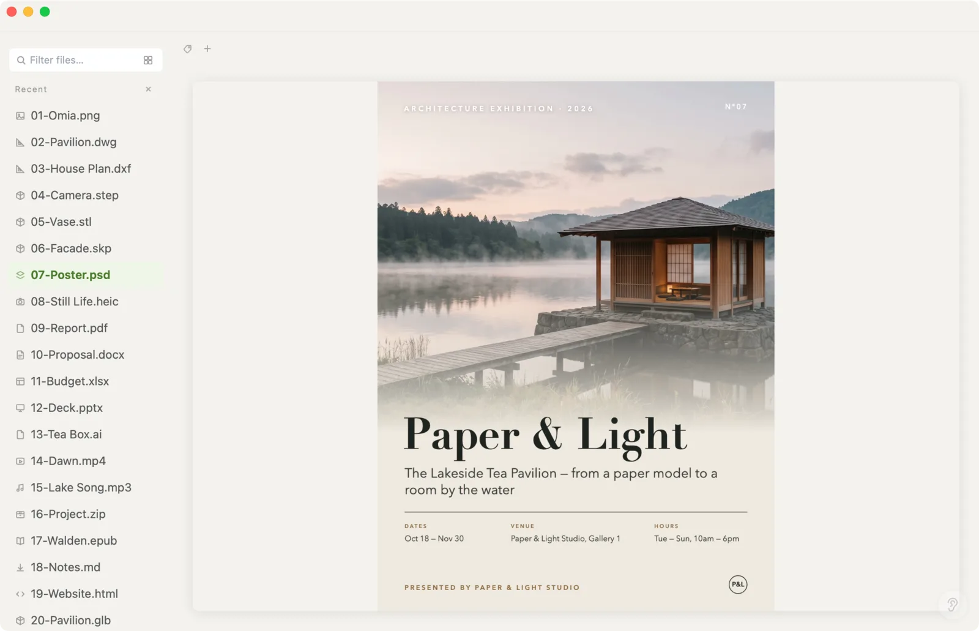
Task: Open 15-Lake Song.mp3 from the list
Action: (x=86, y=488)
